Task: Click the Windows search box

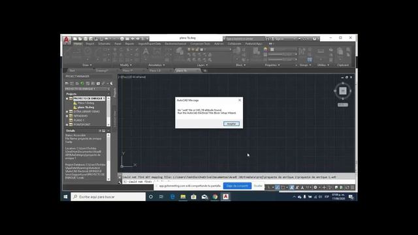Action: 108,196
